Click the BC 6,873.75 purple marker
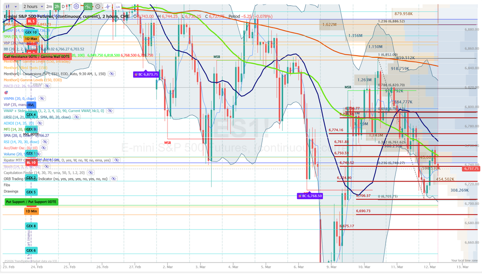Image resolution: width=482 pixels, height=274 pixels. [145, 74]
